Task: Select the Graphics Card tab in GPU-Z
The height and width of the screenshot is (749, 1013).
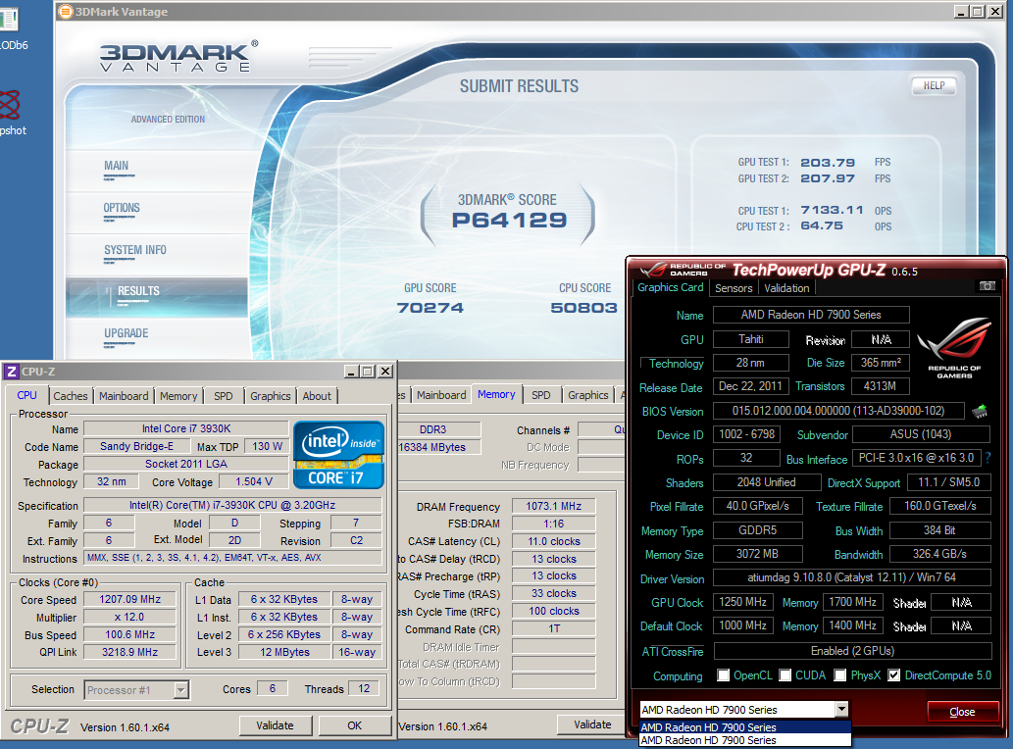Action: coord(670,287)
